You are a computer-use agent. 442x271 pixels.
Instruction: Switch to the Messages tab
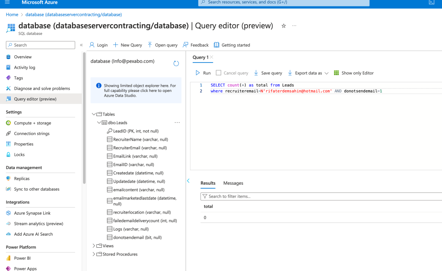click(233, 183)
